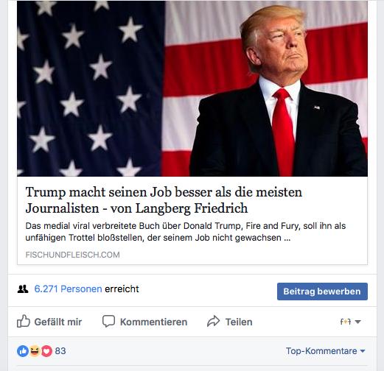
Task: Click the share arrow icon
Action: [x=213, y=321]
